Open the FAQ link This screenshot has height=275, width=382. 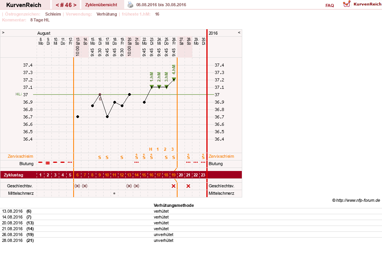329,5
